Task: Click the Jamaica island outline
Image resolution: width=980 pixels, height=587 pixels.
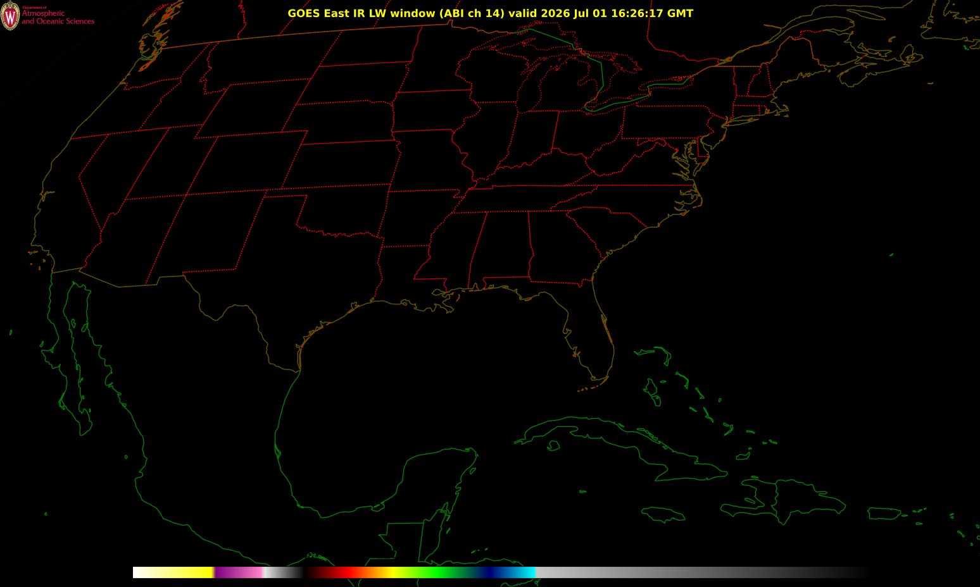Action: click(663, 514)
